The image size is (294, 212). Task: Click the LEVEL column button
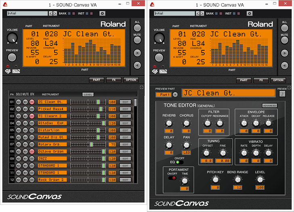point(88,95)
